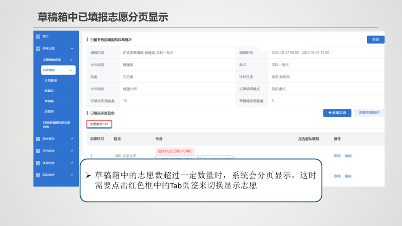Image resolution: width=402 pixels, height=226 pixels.
Task: Expand the 体育统考 menu chevron
Action: pos(72,163)
